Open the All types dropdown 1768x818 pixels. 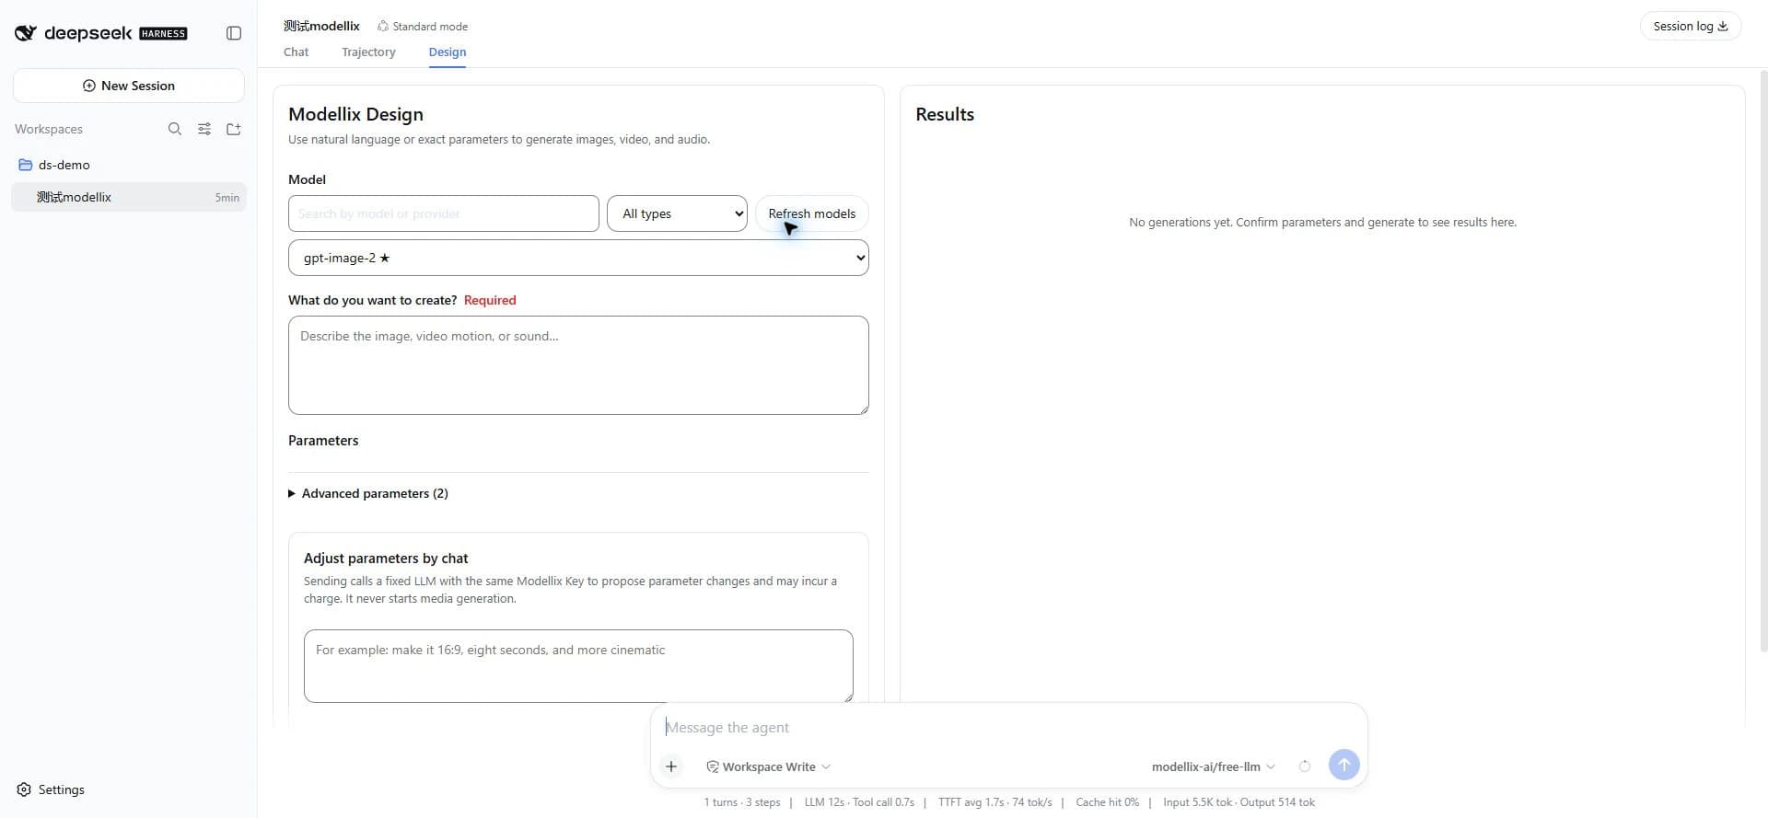(x=677, y=213)
